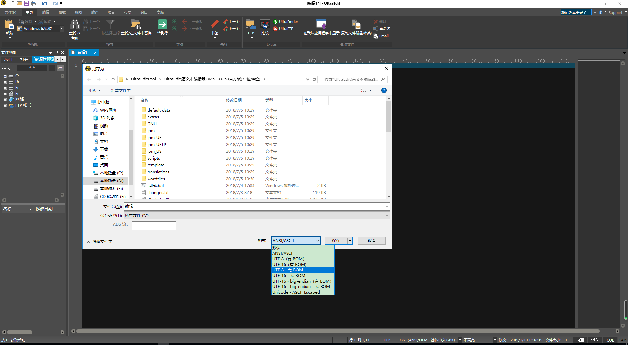Click 新建文件夹 button
Viewport: 628px width, 345px height.
[120, 91]
